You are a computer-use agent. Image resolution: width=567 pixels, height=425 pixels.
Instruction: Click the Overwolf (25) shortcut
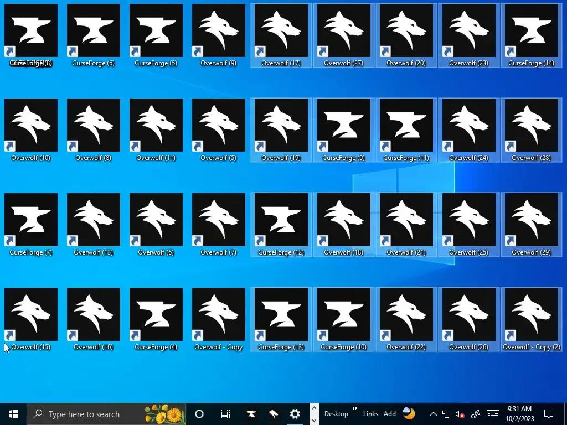[468, 225]
